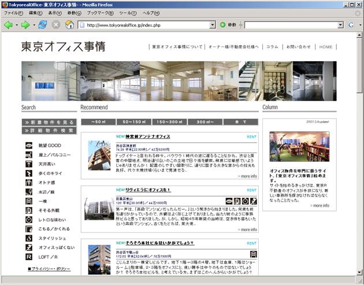
Task: Click the 新着物件を見る button
Action: pos(49,122)
